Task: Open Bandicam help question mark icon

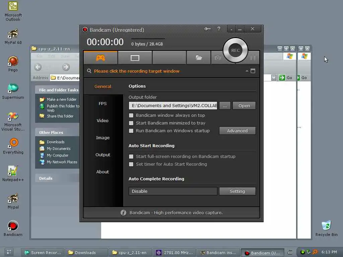Action: pos(219,29)
